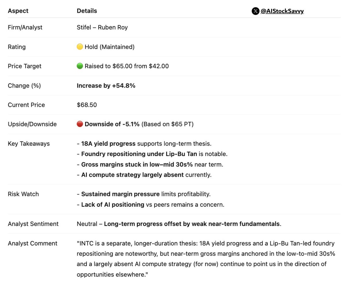
Task: Select the Firm/Analyst row label
Action: (x=25, y=28)
